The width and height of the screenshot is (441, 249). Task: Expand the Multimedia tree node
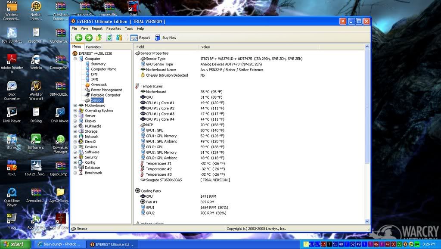coord(75,126)
